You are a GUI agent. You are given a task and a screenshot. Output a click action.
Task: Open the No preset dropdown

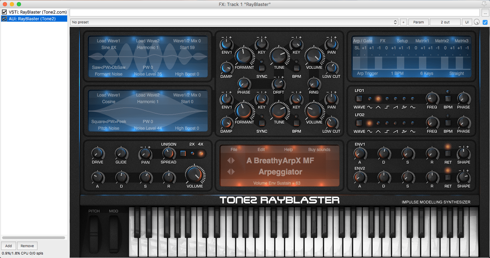pyautogui.click(x=234, y=22)
